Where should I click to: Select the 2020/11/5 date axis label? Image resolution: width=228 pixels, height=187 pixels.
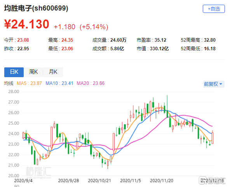point(131,181)
